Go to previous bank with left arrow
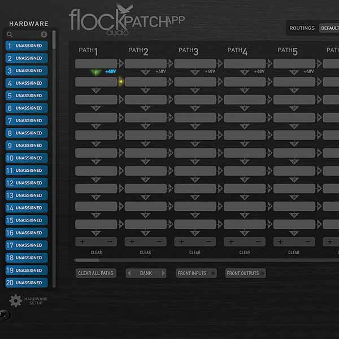This screenshot has height=339, width=339. (x=129, y=273)
